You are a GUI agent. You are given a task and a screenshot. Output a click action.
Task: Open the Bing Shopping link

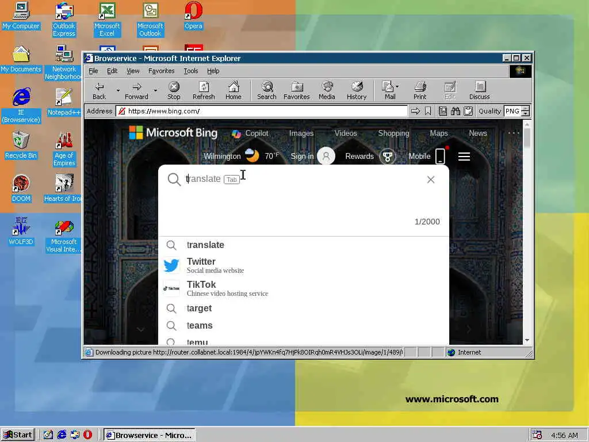coord(393,133)
